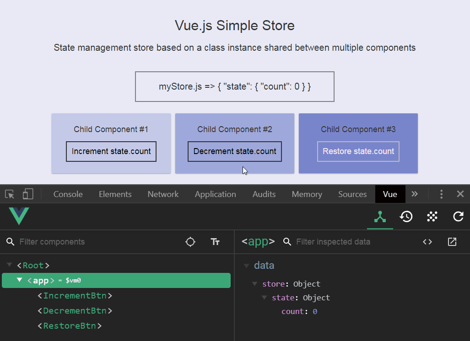
Task: Toggle the component name format icon
Action: click(215, 242)
